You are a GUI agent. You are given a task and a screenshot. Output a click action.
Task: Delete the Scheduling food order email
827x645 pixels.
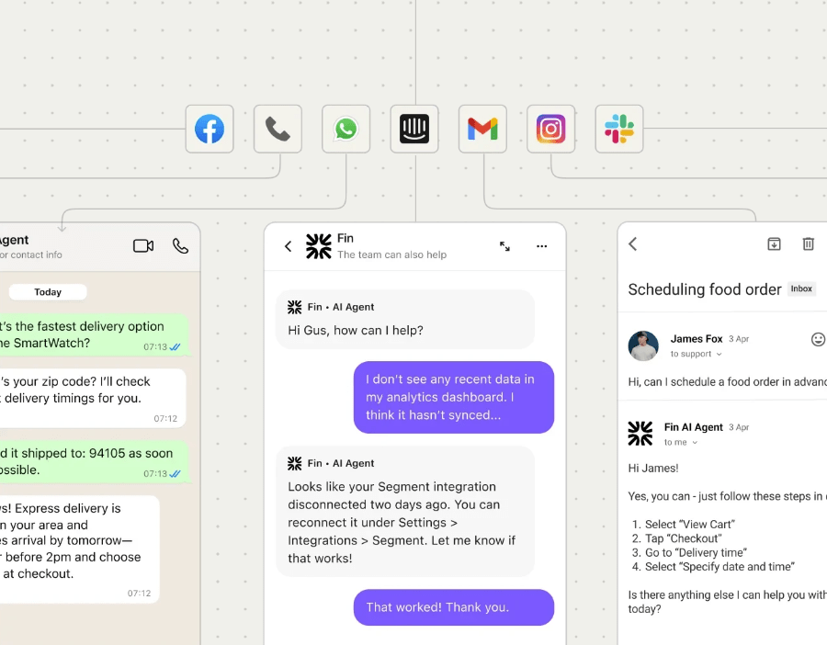(x=809, y=244)
